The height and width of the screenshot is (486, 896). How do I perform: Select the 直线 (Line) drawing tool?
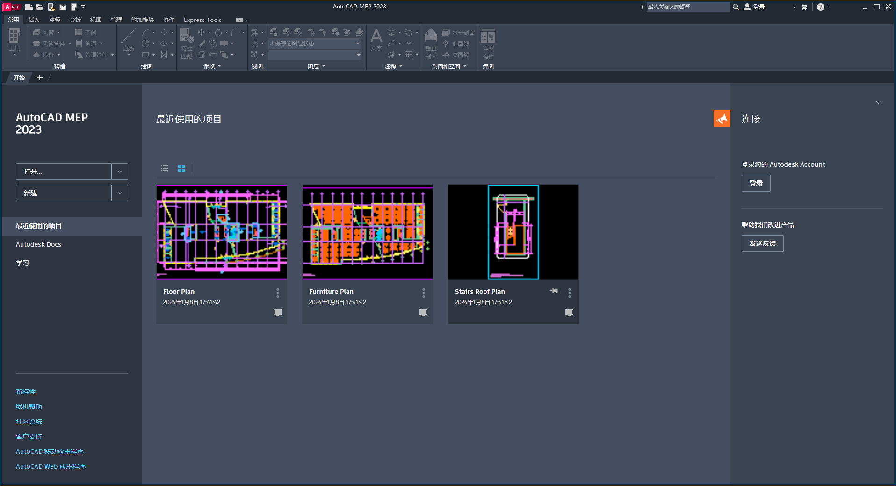[x=128, y=42]
